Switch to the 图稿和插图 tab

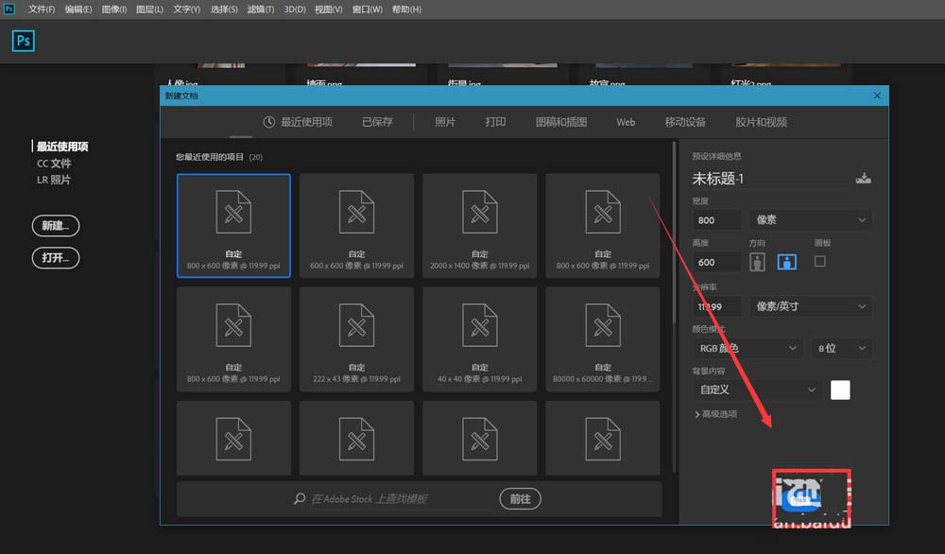(561, 122)
